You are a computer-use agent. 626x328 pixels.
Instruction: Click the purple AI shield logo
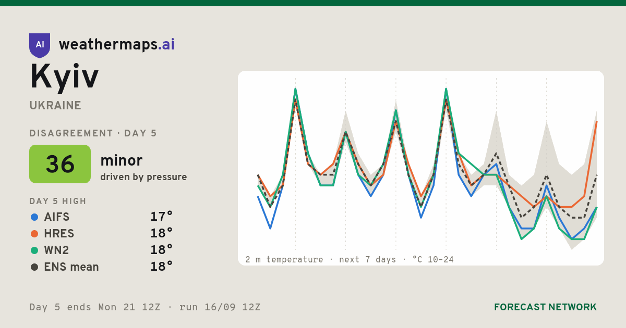[40, 45]
